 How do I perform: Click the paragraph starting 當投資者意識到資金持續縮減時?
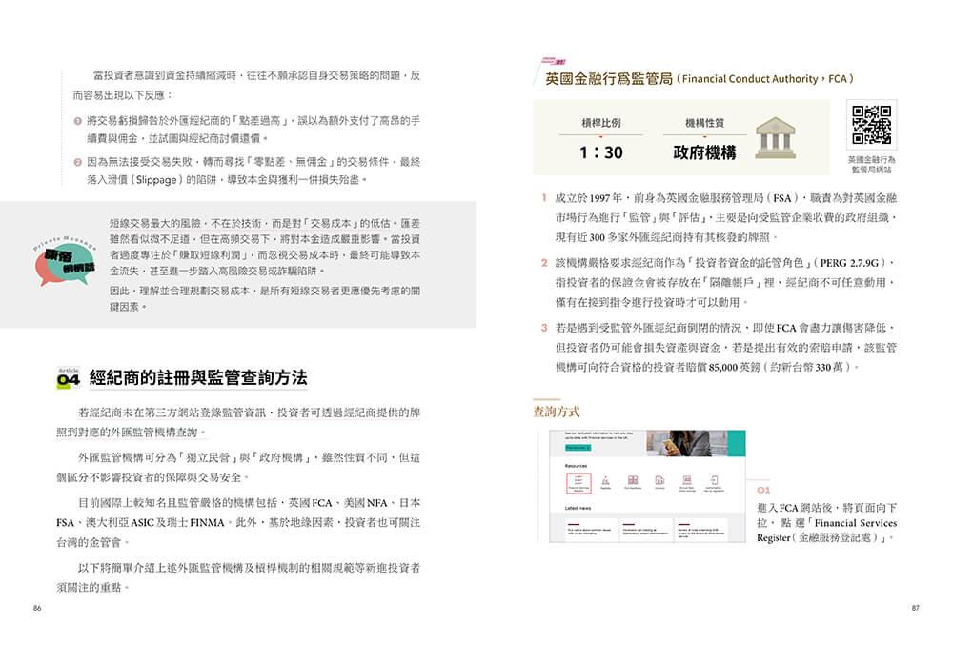[x=246, y=85]
